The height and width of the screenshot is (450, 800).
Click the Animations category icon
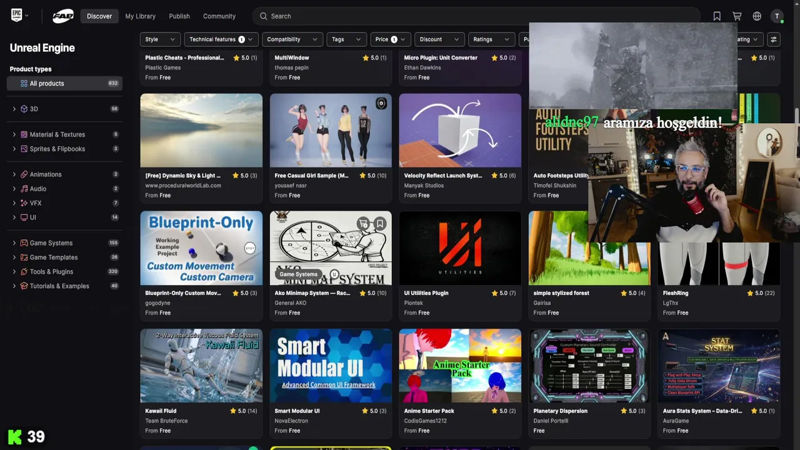coord(24,174)
